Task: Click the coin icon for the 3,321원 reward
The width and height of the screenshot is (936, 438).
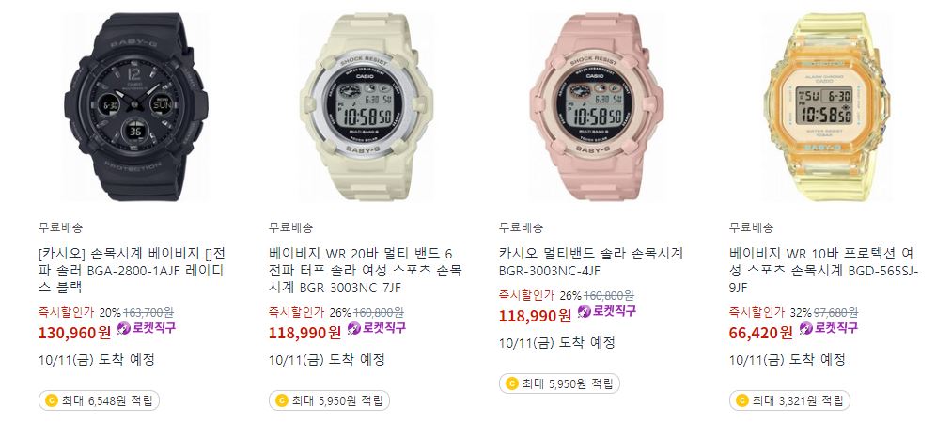Action: tap(742, 400)
